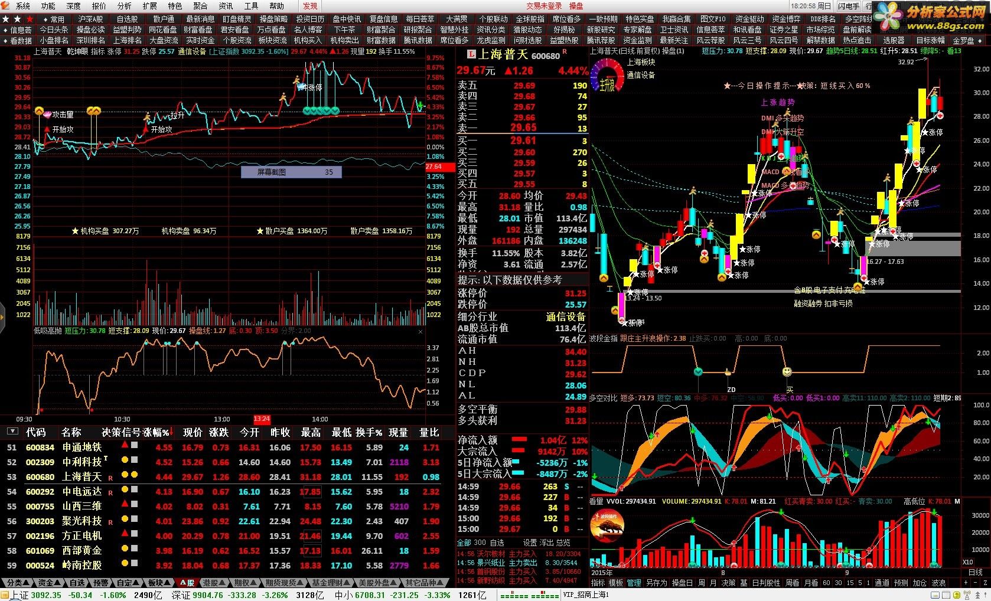The width and height of the screenshot is (991, 601).
Task: Click the green smiley marker on the 波段金指 chart
Action: click(699, 371)
